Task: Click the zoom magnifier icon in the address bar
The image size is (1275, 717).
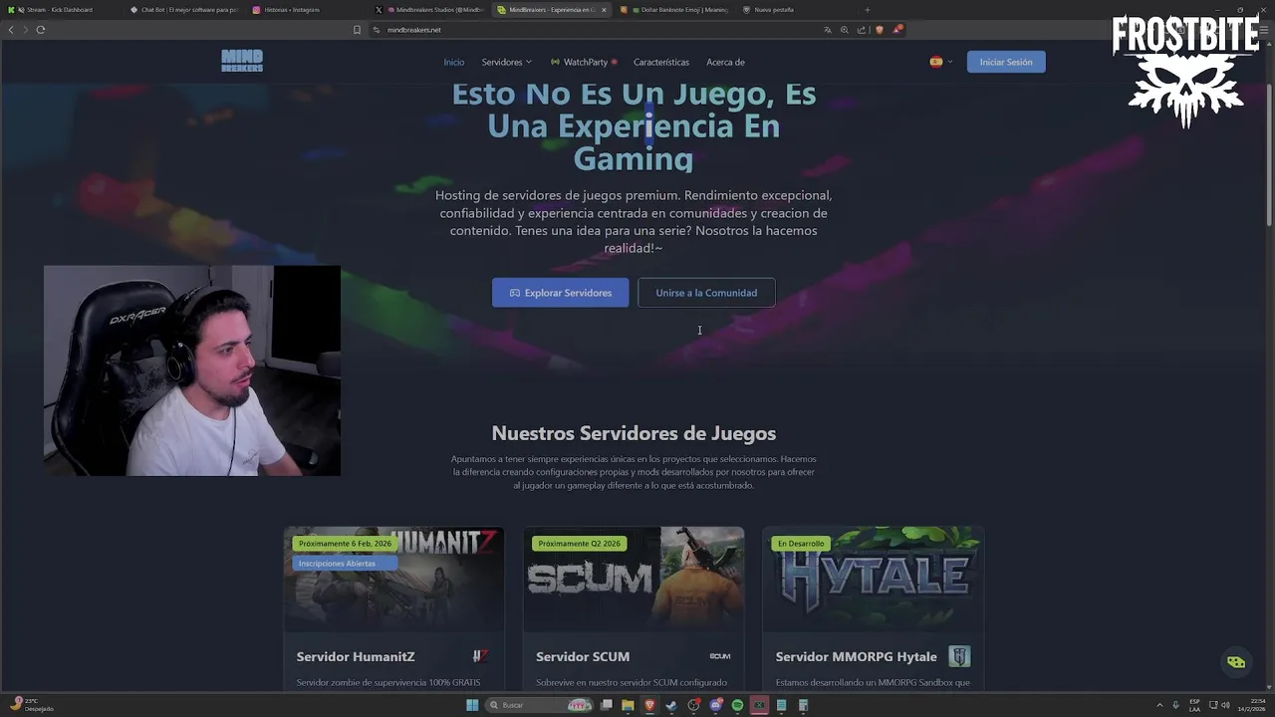Action: pos(844,30)
